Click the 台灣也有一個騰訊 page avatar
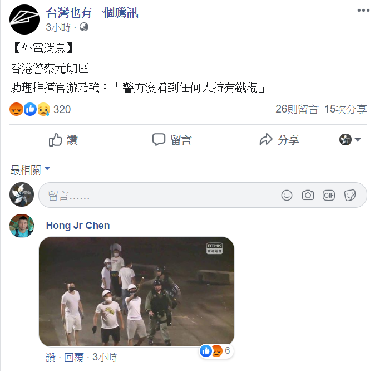Image resolution: width=375 pixels, height=371 pixels. click(x=24, y=19)
